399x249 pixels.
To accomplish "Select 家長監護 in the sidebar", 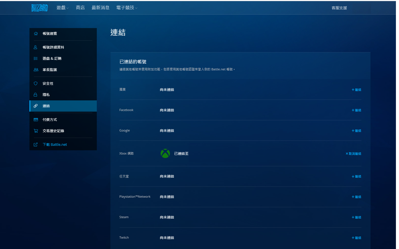I will tap(50, 70).
